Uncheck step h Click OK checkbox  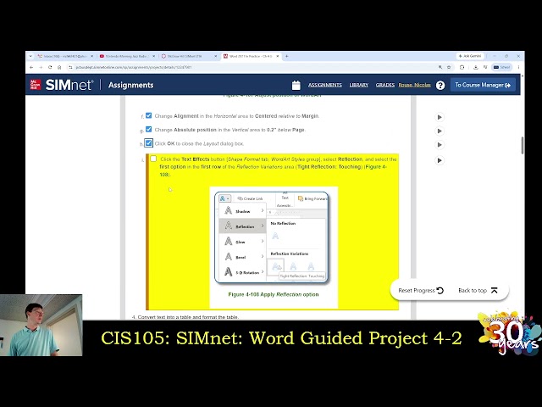(x=149, y=143)
